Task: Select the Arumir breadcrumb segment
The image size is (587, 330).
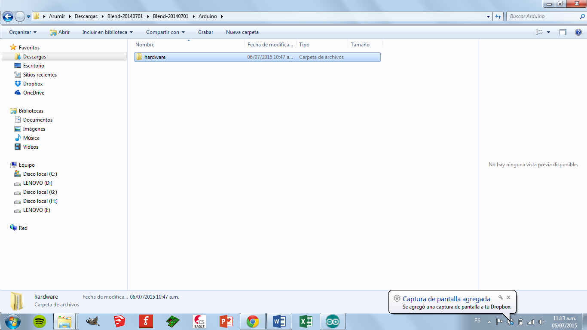Action: pyautogui.click(x=57, y=16)
